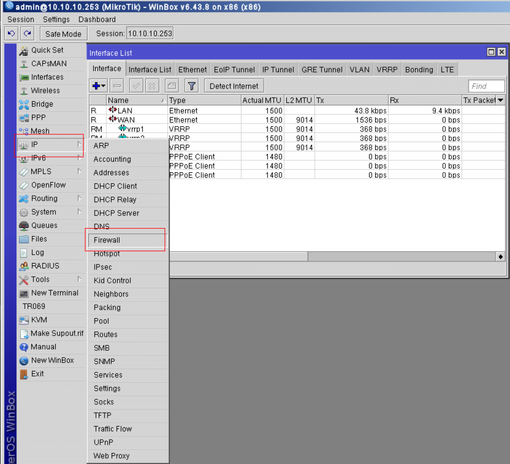Screen dimensions: 510x464
Task: Click the comment toolbar button
Action: [172, 86]
